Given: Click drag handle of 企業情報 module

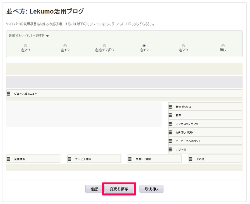Looking at the screenshot, I should click(9, 159).
